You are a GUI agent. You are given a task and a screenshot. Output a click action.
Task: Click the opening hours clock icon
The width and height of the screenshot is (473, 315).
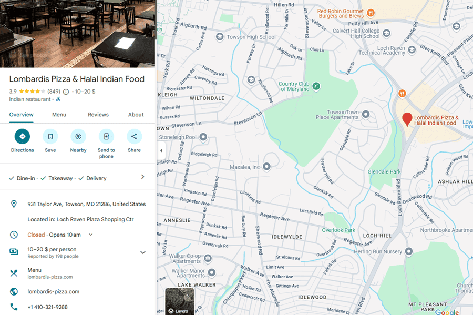[14, 235]
